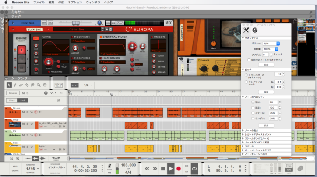The width and height of the screenshot is (317, 177).
Task: Expand the Reverse section
Action: [243, 146]
